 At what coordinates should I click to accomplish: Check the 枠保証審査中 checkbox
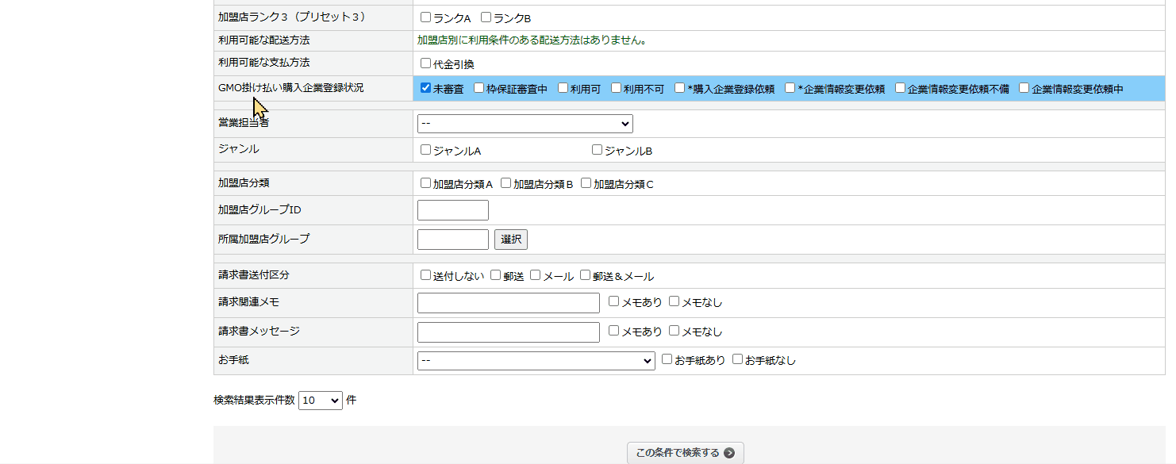(x=479, y=88)
